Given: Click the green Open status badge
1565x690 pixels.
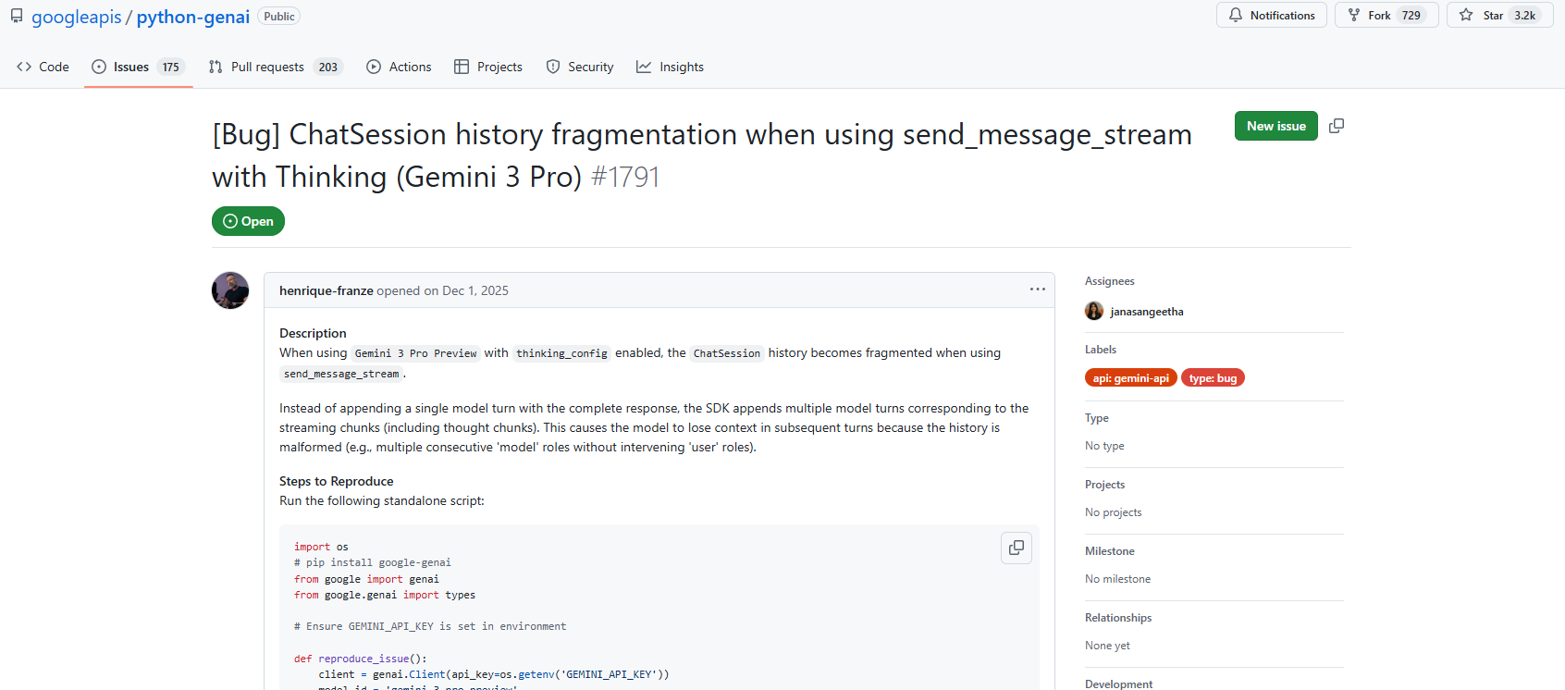Looking at the screenshot, I should point(248,221).
